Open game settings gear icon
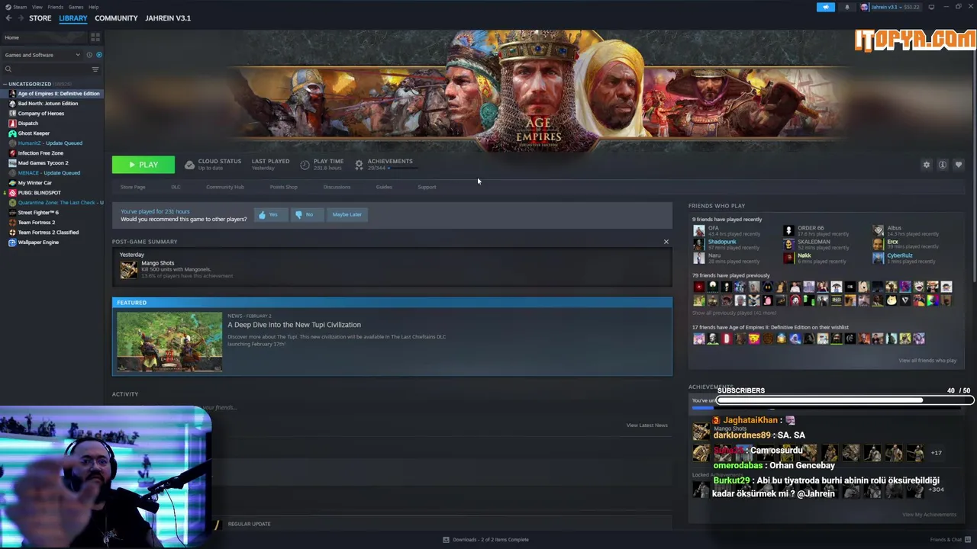977x549 pixels. pyautogui.click(x=927, y=165)
